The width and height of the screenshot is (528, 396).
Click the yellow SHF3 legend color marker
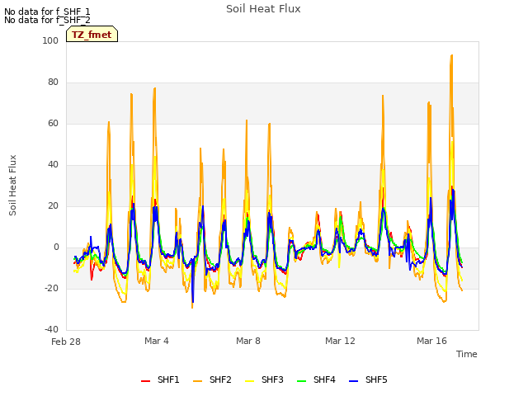tap(249, 381)
